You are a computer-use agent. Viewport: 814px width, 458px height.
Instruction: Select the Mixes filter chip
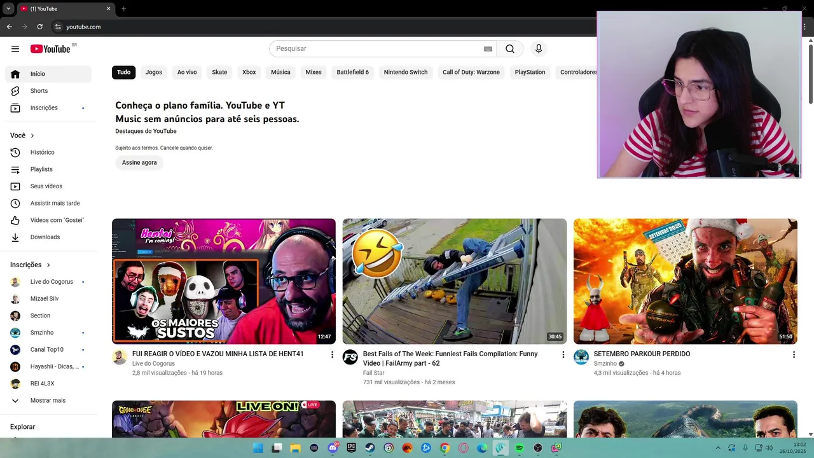pyautogui.click(x=314, y=73)
